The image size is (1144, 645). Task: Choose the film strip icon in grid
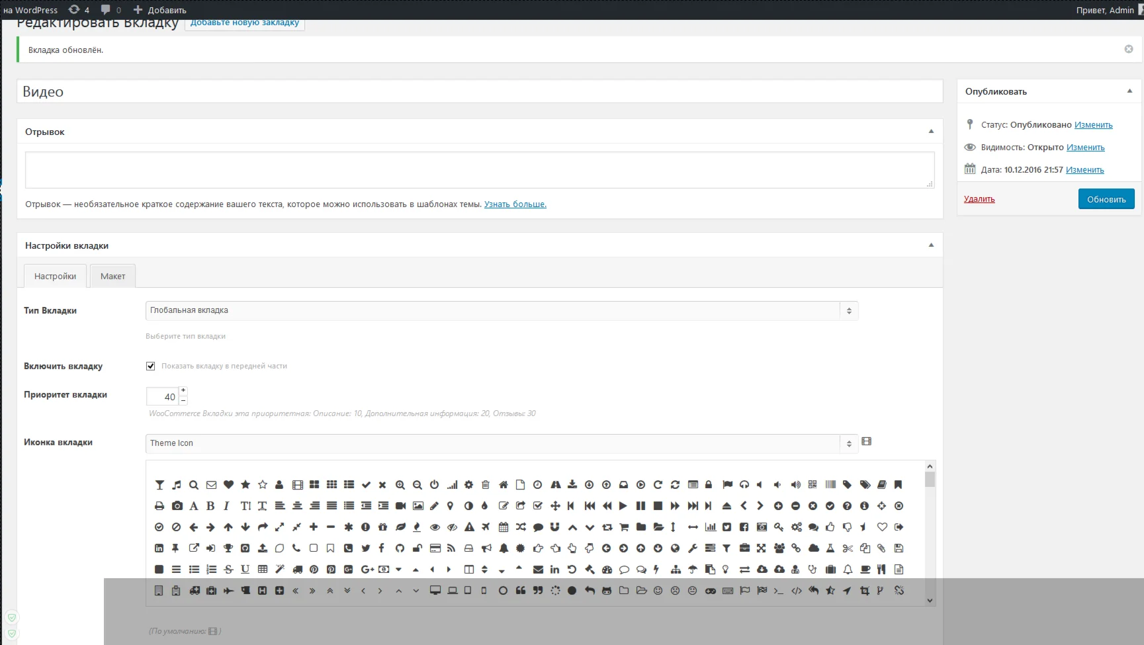pos(297,485)
